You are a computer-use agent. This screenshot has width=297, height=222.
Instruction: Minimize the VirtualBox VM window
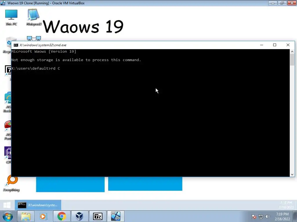273,3
